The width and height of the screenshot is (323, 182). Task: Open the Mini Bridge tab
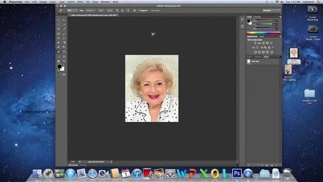tap(73, 165)
